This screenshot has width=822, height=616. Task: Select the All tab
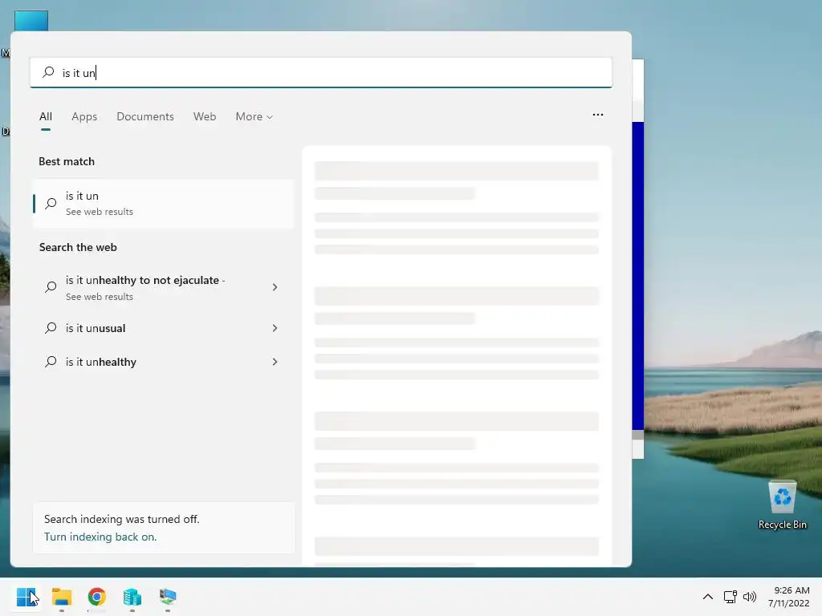click(x=46, y=116)
